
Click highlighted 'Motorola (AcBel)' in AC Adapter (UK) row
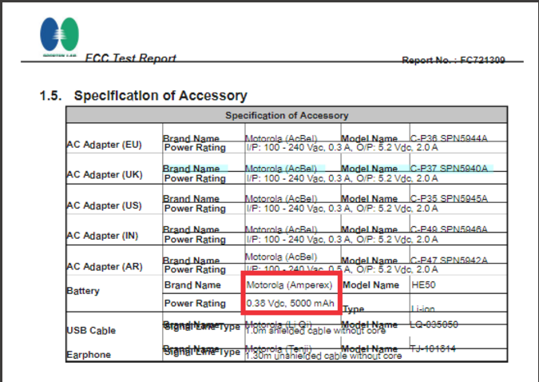[x=281, y=169]
